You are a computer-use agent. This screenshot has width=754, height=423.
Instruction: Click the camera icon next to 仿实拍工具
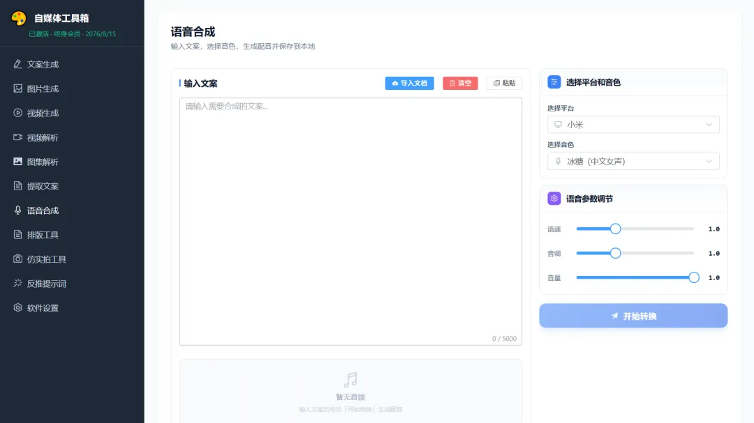pos(17,259)
